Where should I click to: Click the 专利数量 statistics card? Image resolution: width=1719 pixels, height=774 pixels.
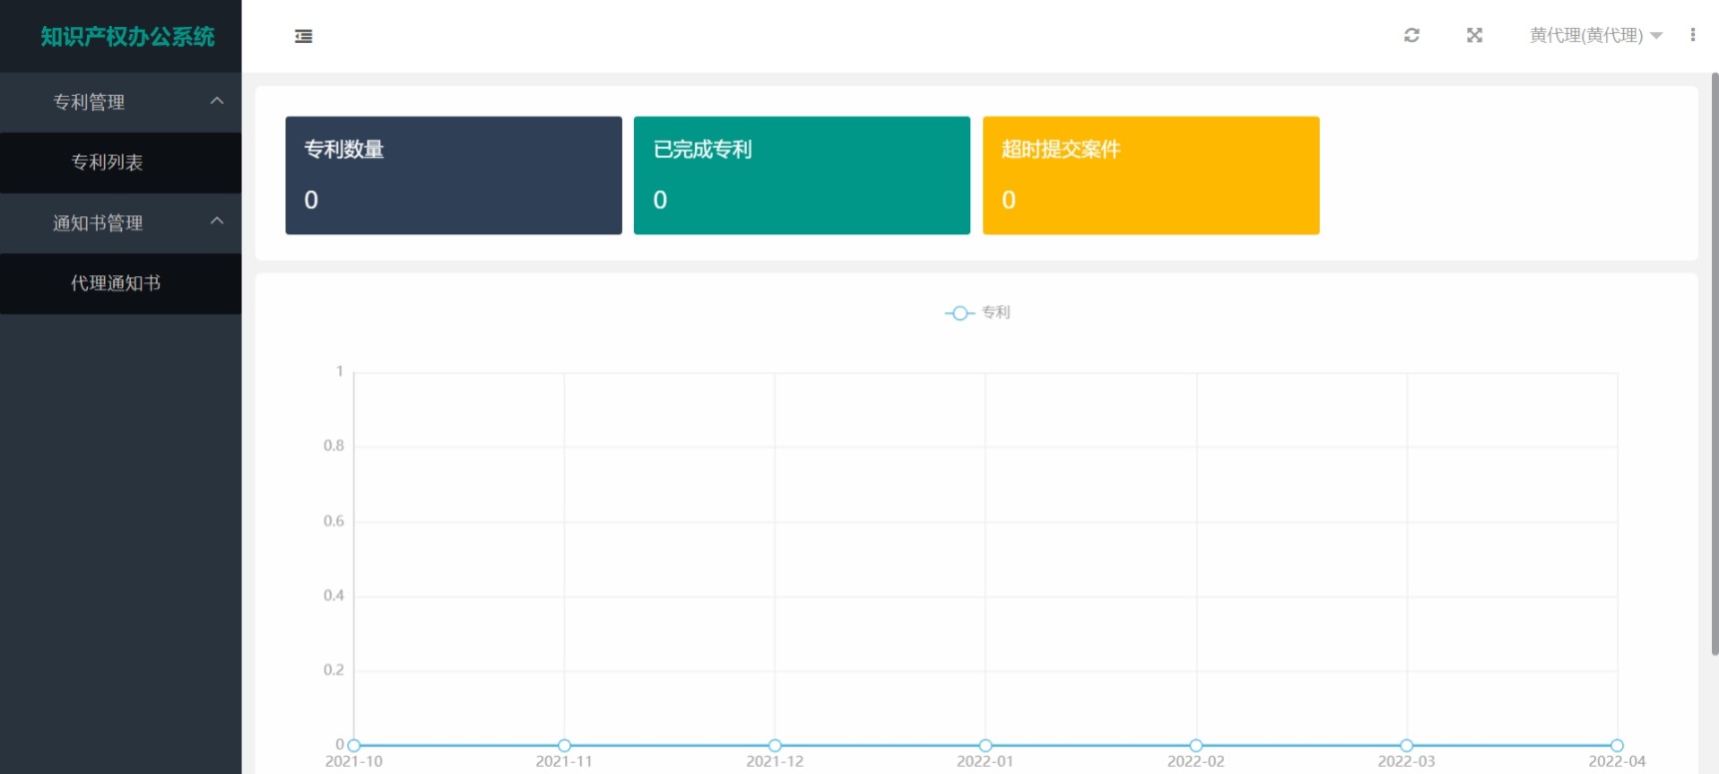[453, 176]
